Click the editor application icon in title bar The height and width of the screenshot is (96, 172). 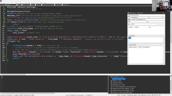point(1,1)
